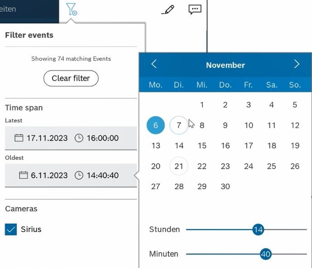Select November 21 in calendar
This screenshot has width=312, height=268.
(x=179, y=166)
